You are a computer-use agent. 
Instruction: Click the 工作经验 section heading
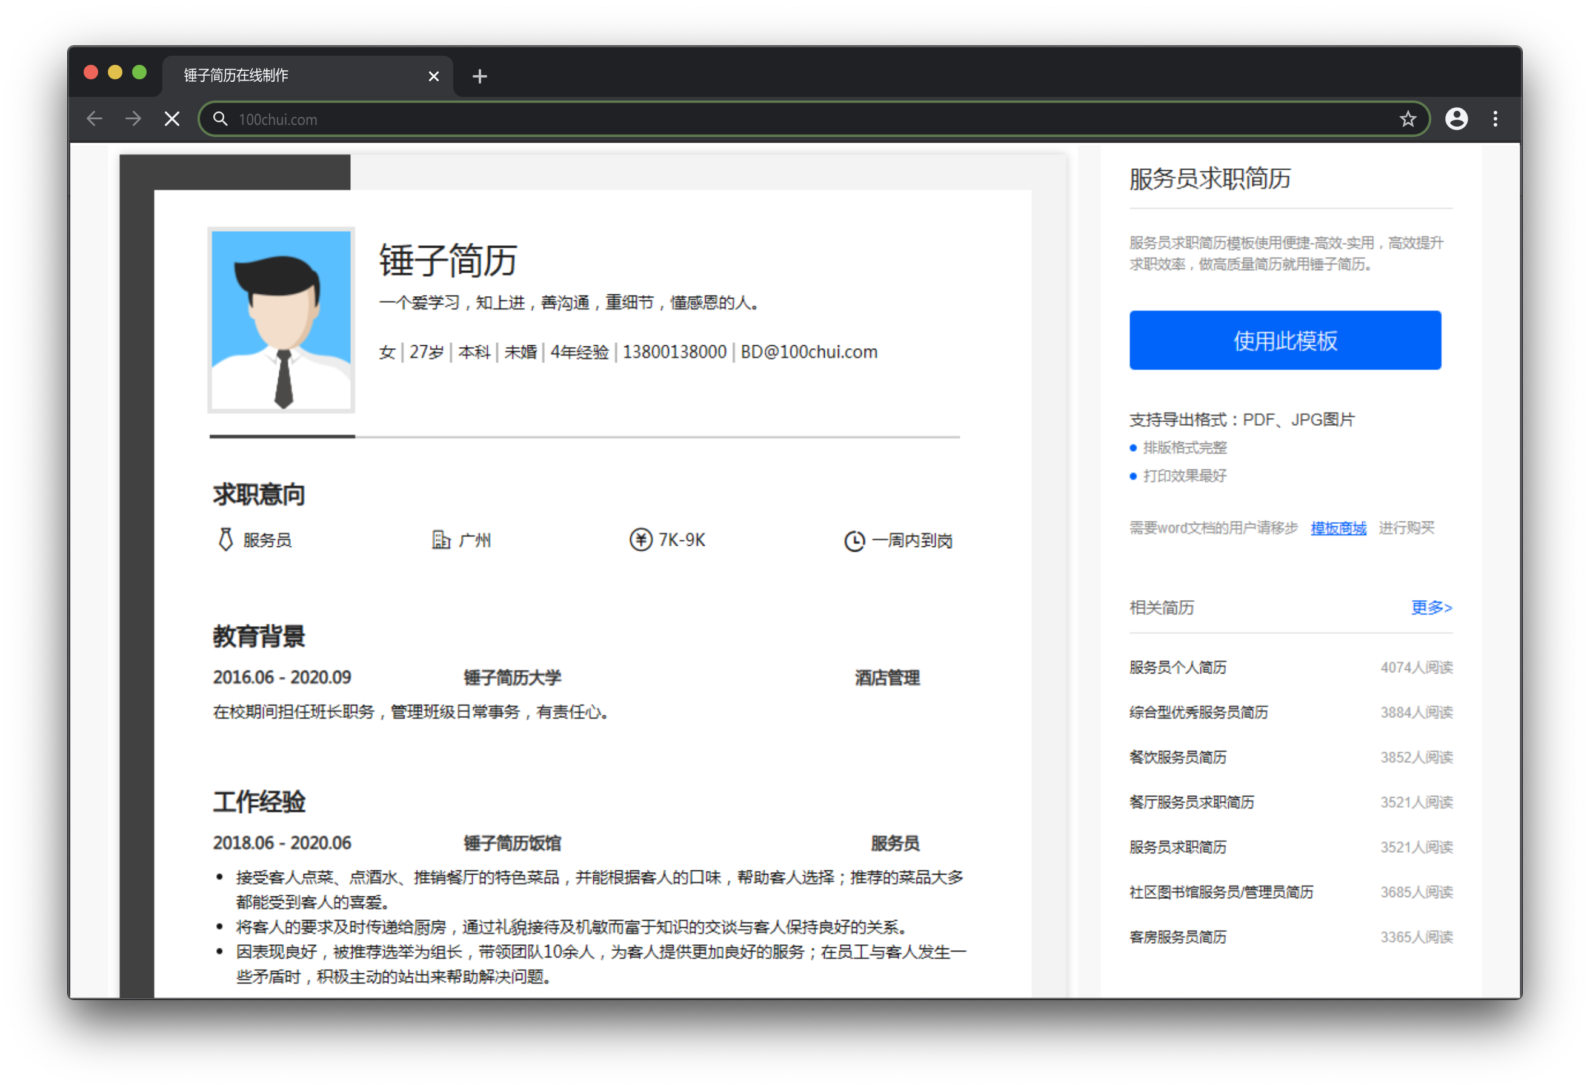point(259,802)
